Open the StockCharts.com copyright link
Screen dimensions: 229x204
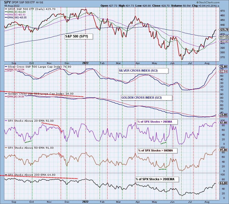tap(208, 2)
